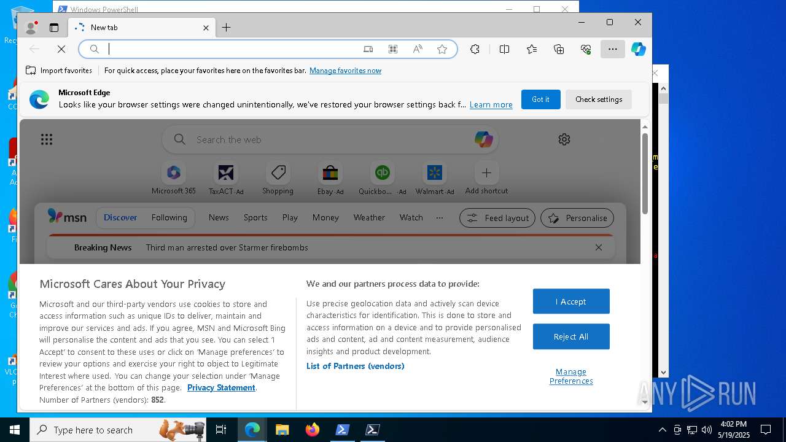Expand more MSN categories ellipsis
The width and height of the screenshot is (786, 442).
440,218
